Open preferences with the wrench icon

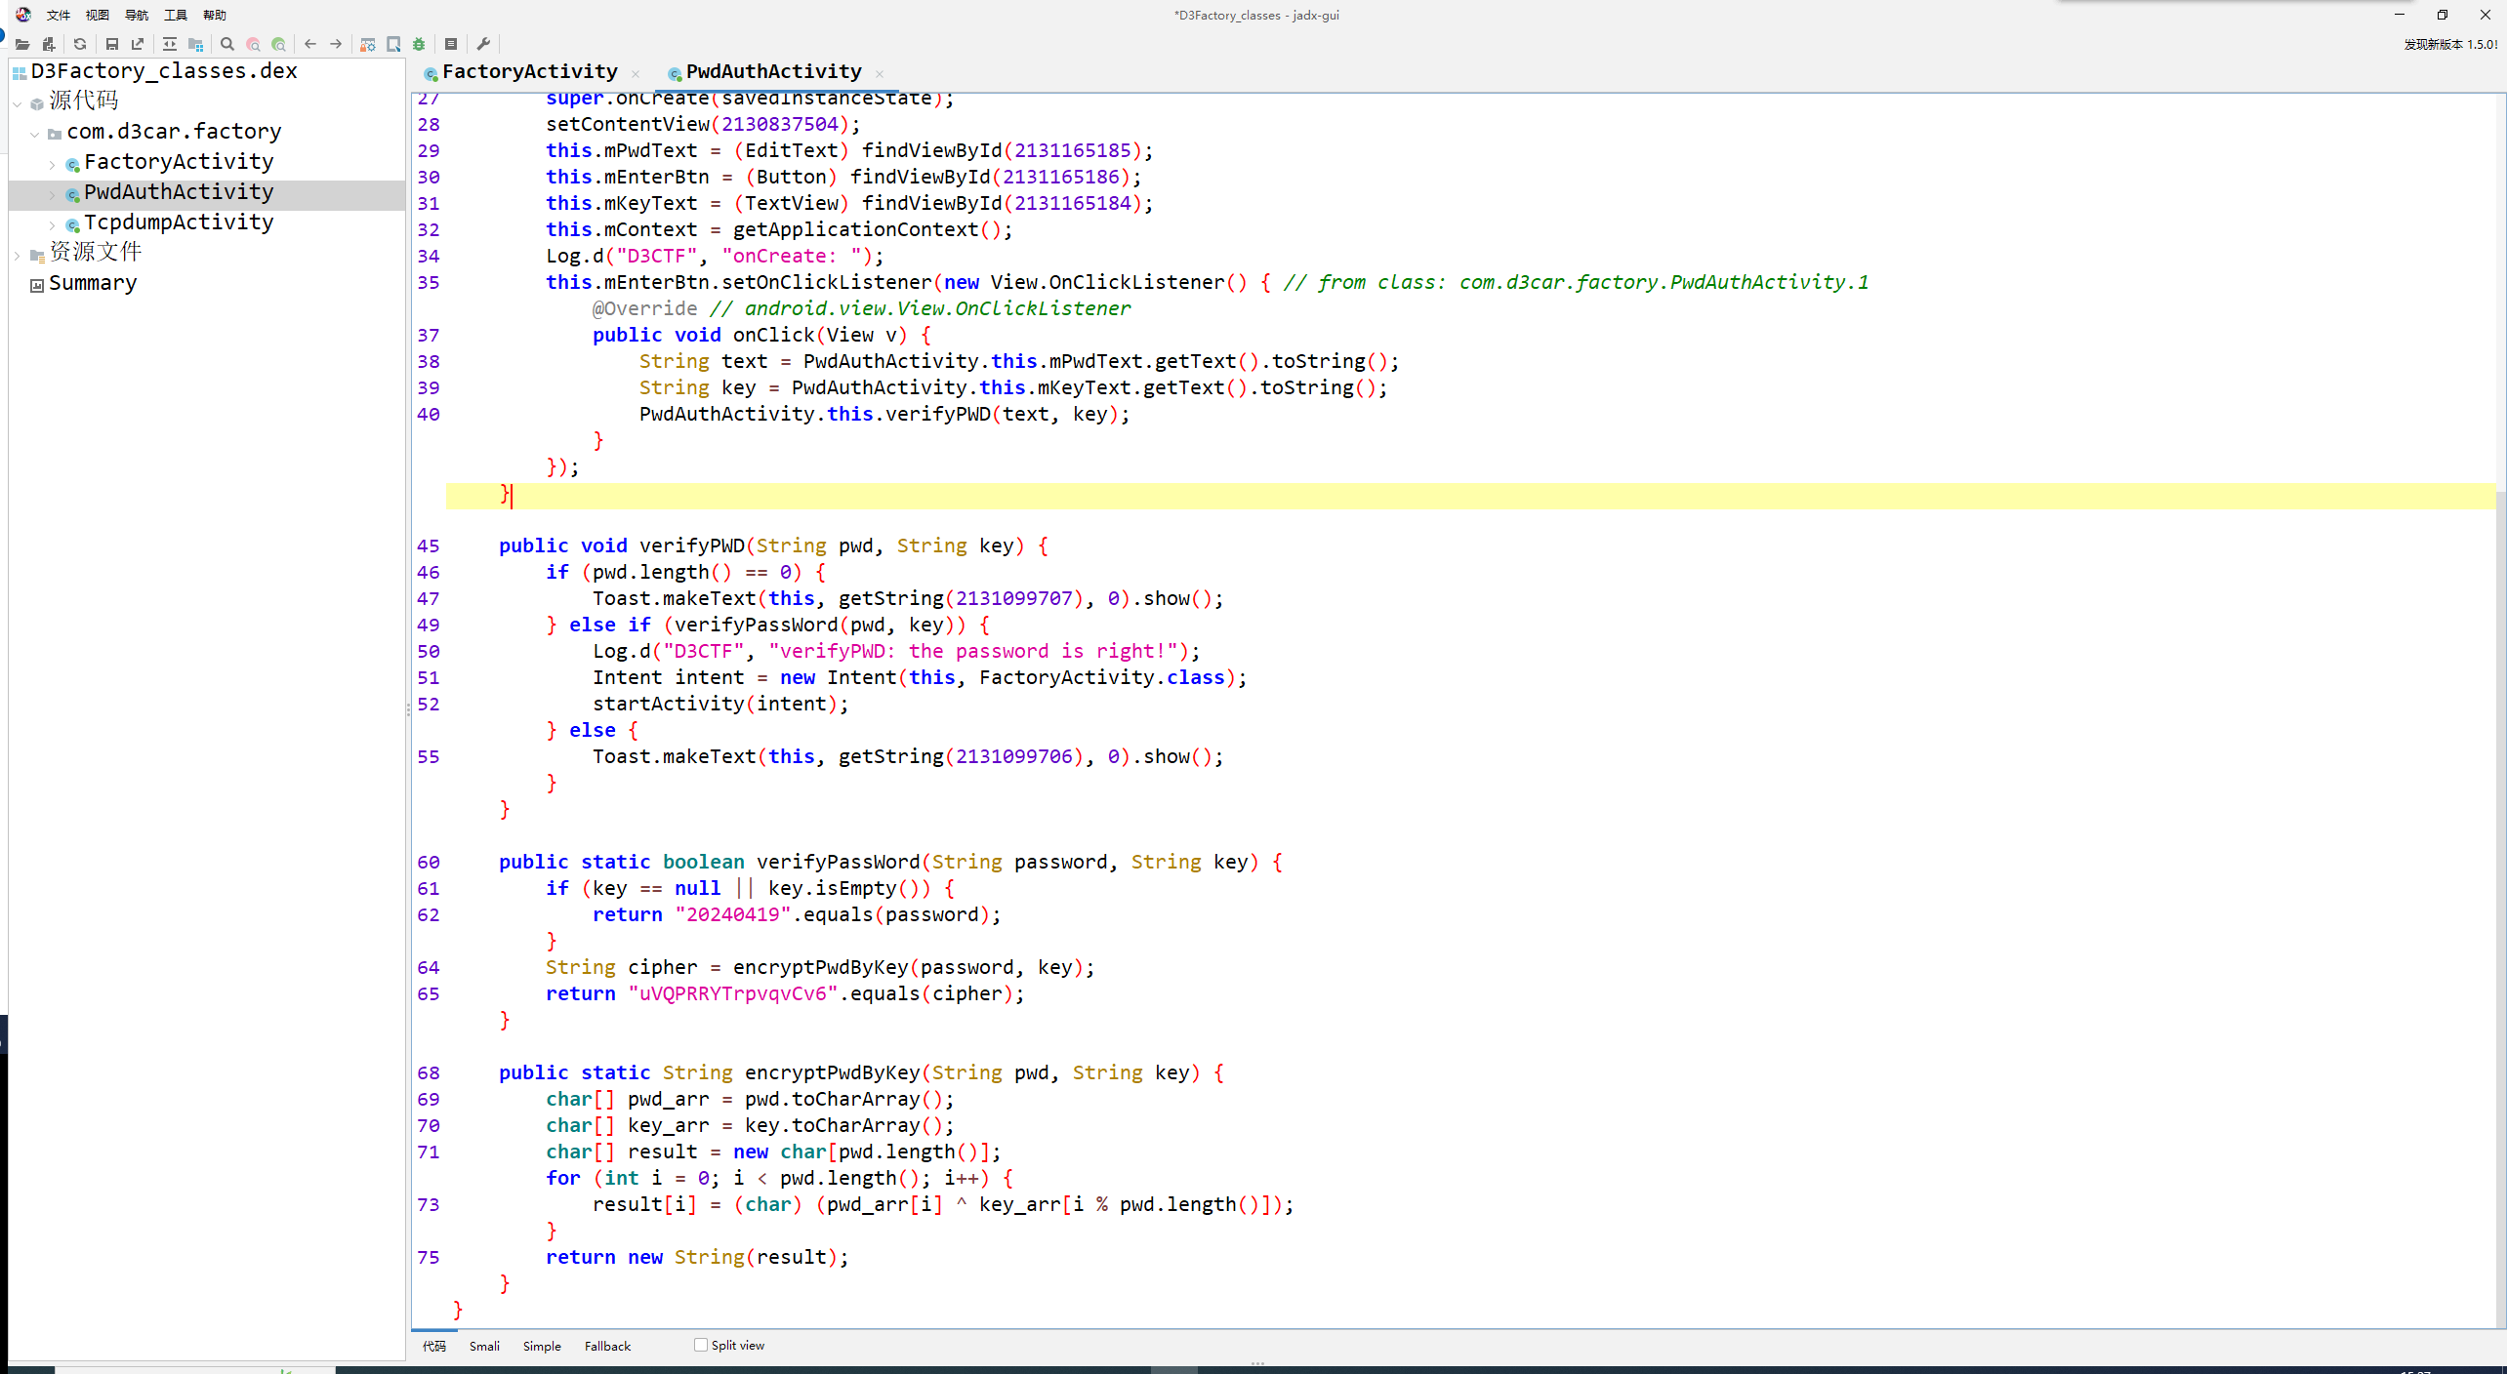coord(483,44)
